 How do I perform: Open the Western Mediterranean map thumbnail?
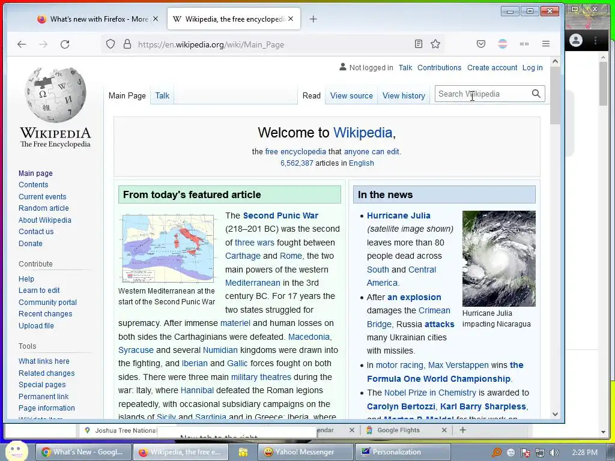tap(168, 249)
